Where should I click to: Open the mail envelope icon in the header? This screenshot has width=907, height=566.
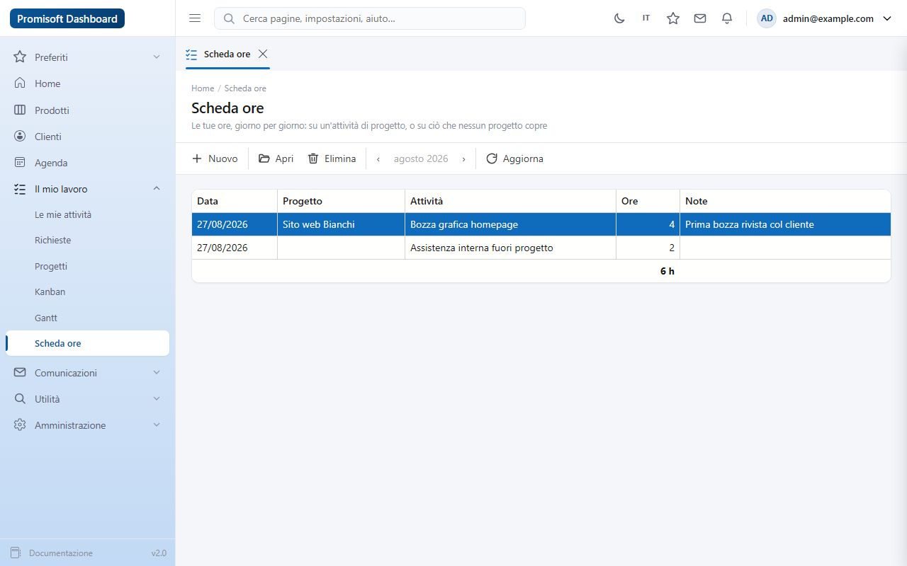[x=700, y=18]
